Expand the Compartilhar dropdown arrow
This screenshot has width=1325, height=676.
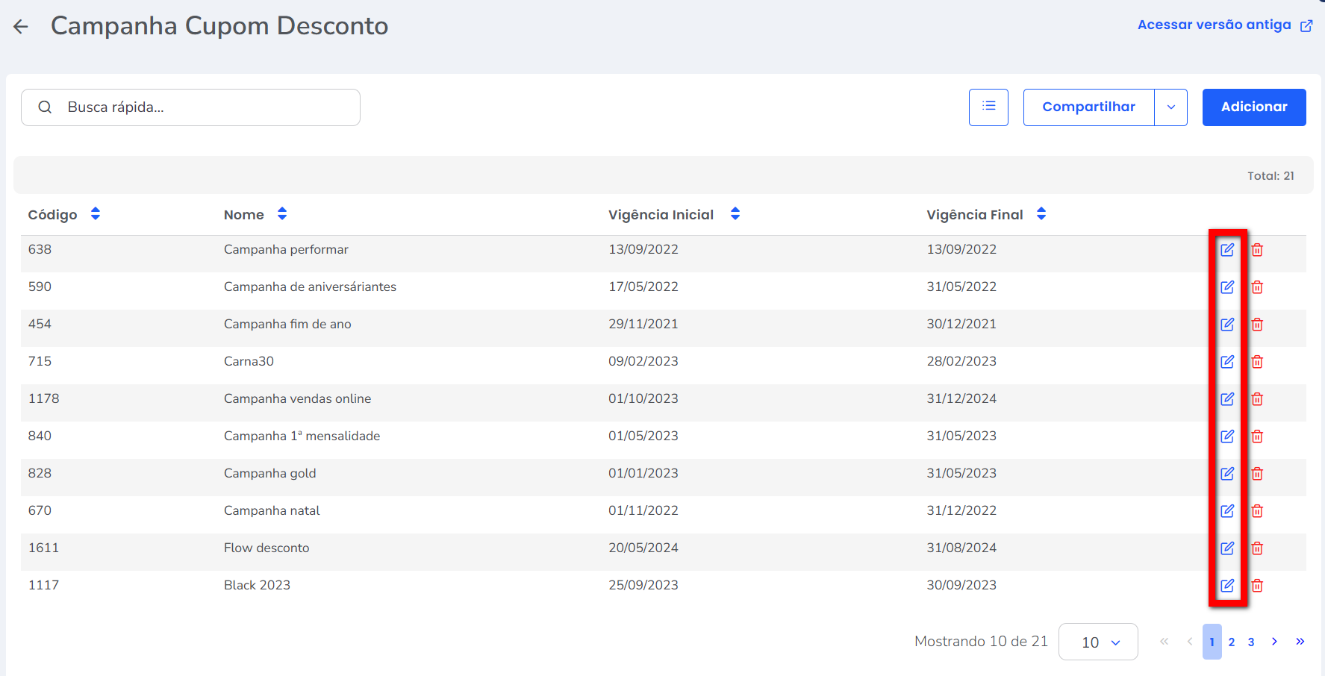point(1170,107)
